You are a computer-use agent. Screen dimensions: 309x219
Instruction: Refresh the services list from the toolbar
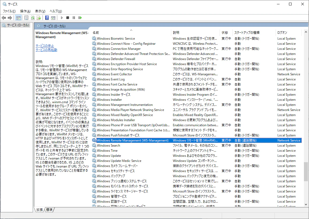pyautogui.click(x=33, y=18)
